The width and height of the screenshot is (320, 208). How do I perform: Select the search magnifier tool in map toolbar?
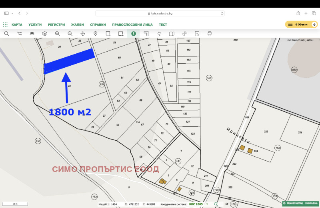(7, 34)
